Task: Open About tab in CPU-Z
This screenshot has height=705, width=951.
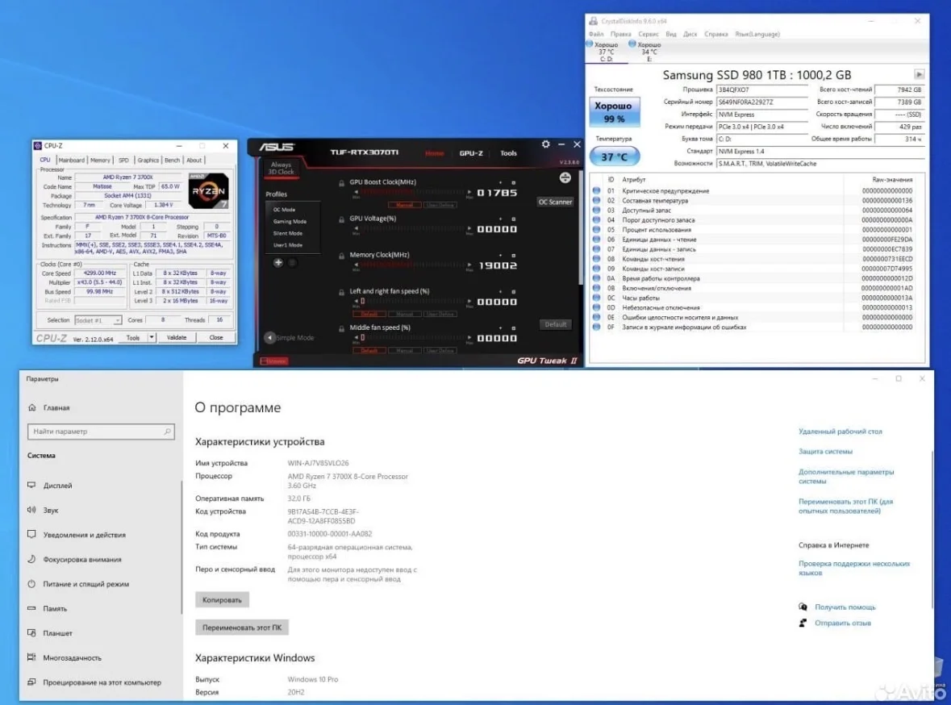Action: click(194, 161)
